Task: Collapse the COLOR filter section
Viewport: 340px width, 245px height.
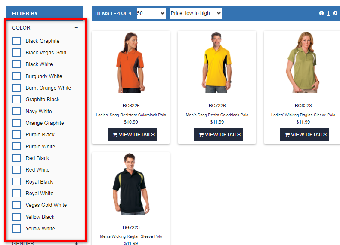Action: coord(76,28)
